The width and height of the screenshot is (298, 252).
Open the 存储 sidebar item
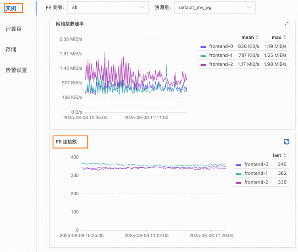coord(11,50)
